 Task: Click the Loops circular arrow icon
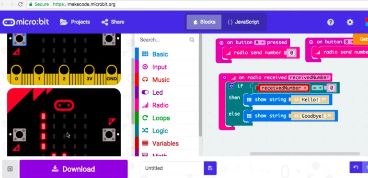tap(145, 118)
